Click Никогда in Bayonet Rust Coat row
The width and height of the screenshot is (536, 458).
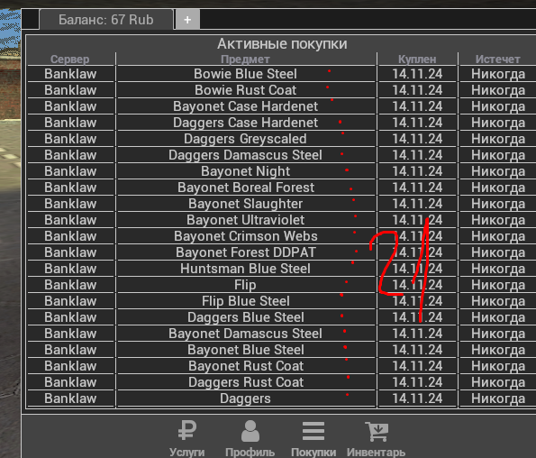point(497,366)
